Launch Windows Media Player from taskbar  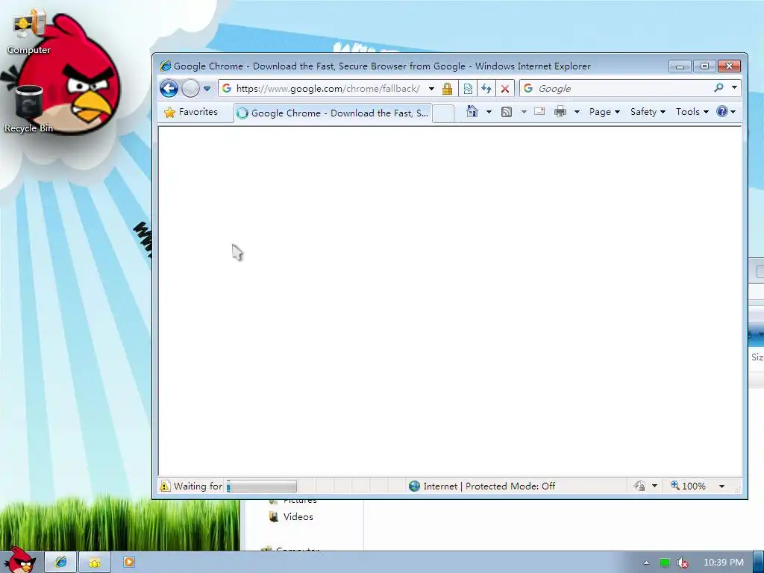(x=128, y=562)
